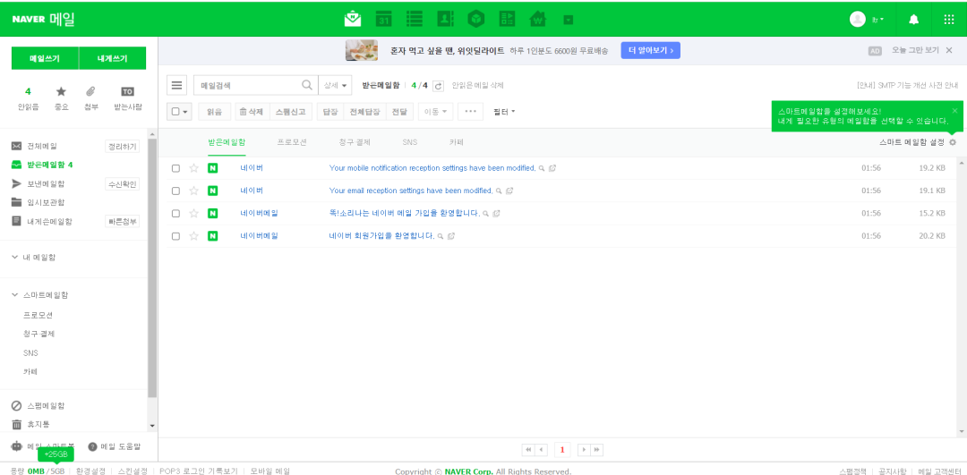This screenshot has width=967, height=475.
Task: Open 전체메일 folder in sidebar
Action: click(x=42, y=146)
